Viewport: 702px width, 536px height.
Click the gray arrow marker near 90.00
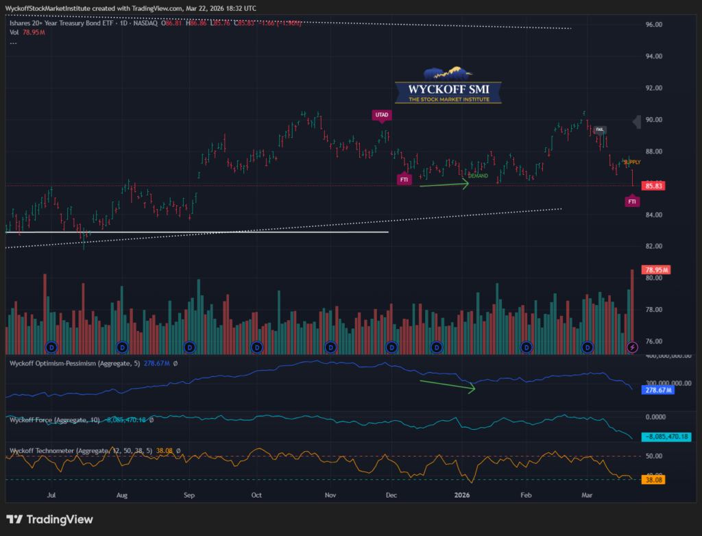pos(636,120)
